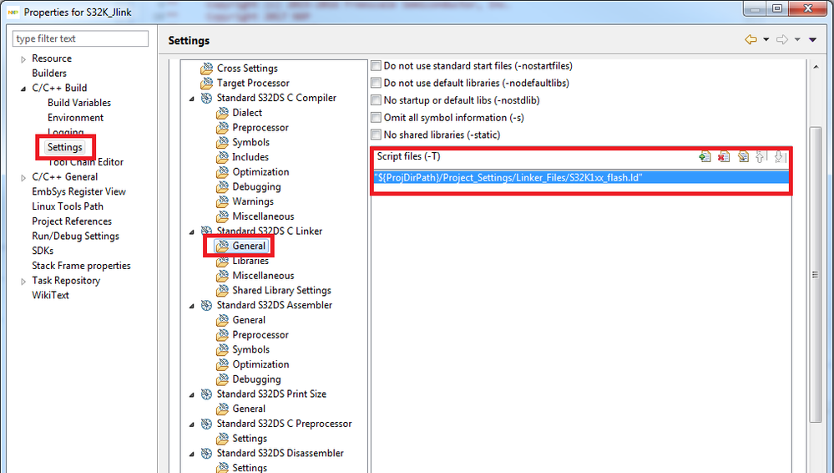834x473 pixels.
Task: Select Miscellaneous under C Compiler
Action: (x=263, y=216)
